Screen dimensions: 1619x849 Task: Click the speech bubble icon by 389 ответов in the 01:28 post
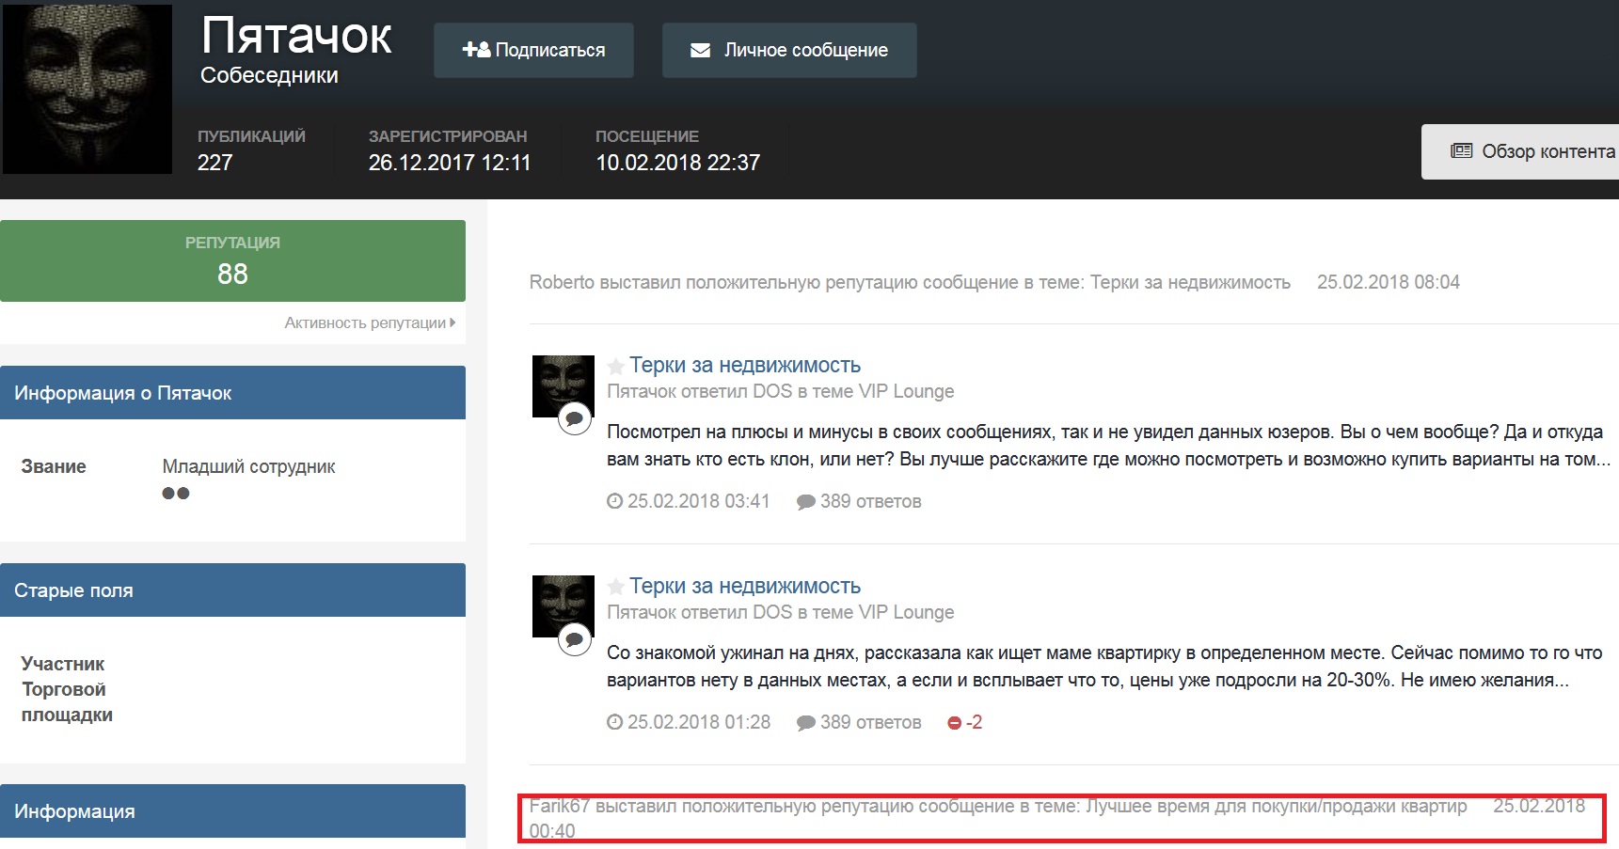(805, 722)
